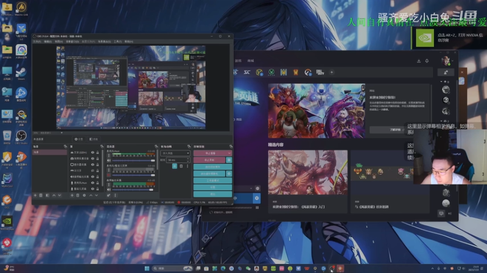Move source down with Sources down arrow
487x273 pixels.
coord(97,195)
